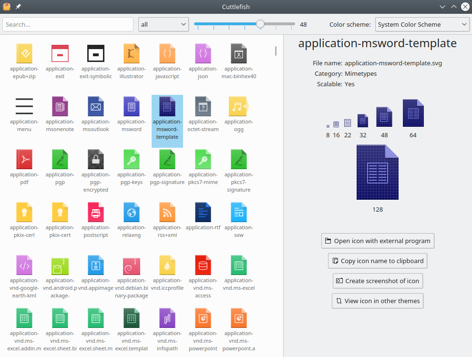Image resolution: width=472 pixels, height=357 pixels.
Task: Select the application-vnd.ms-access database icon
Action: 203,265
